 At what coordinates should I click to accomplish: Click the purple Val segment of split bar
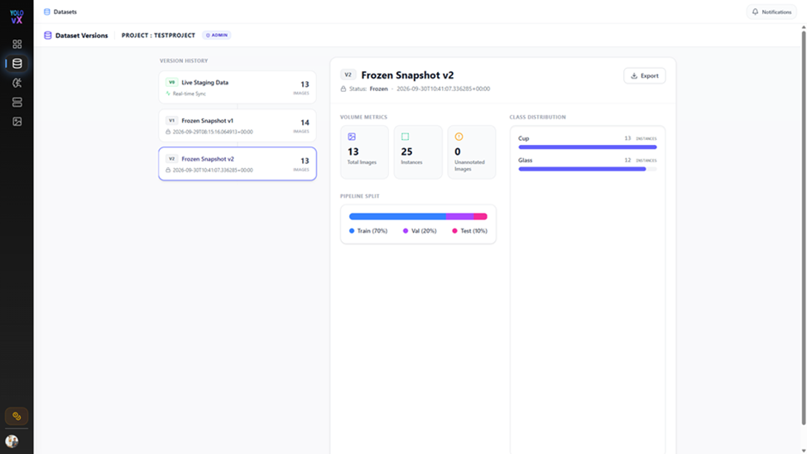[459, 216]
